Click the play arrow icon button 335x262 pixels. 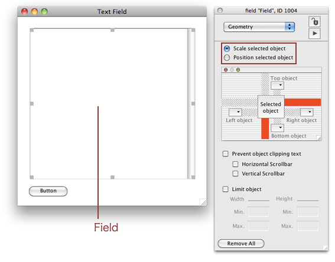click(314, 34)
